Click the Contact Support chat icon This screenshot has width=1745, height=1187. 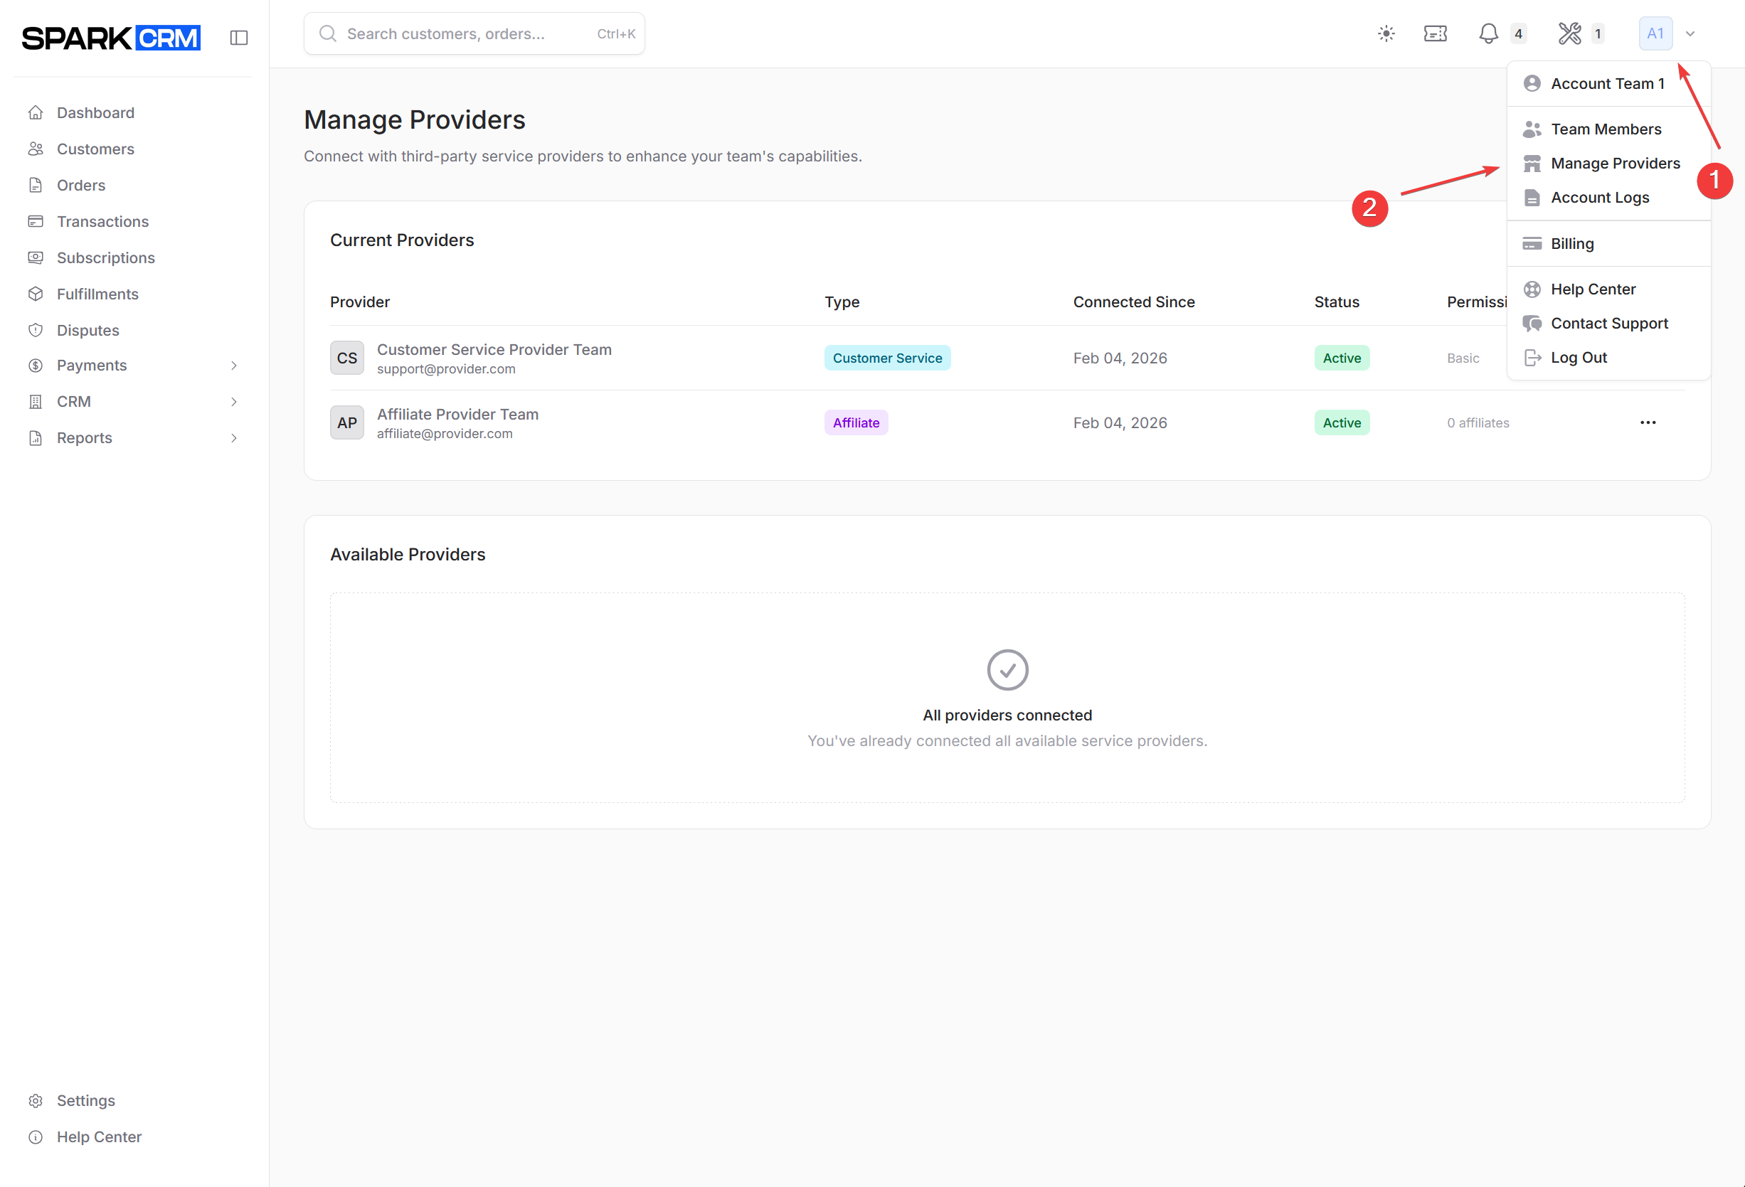pos(1532,324)
